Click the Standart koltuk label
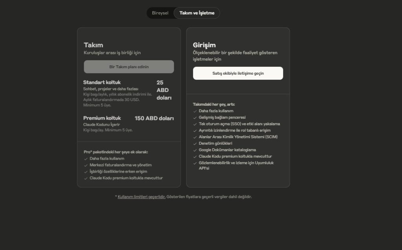The height and width of the screenshot is (250, 402). coord(102,82)
